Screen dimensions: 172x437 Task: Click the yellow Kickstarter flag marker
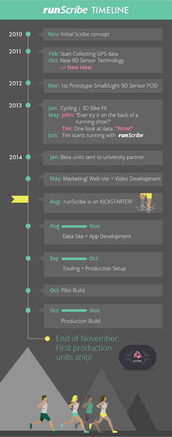tap(20, 199)
